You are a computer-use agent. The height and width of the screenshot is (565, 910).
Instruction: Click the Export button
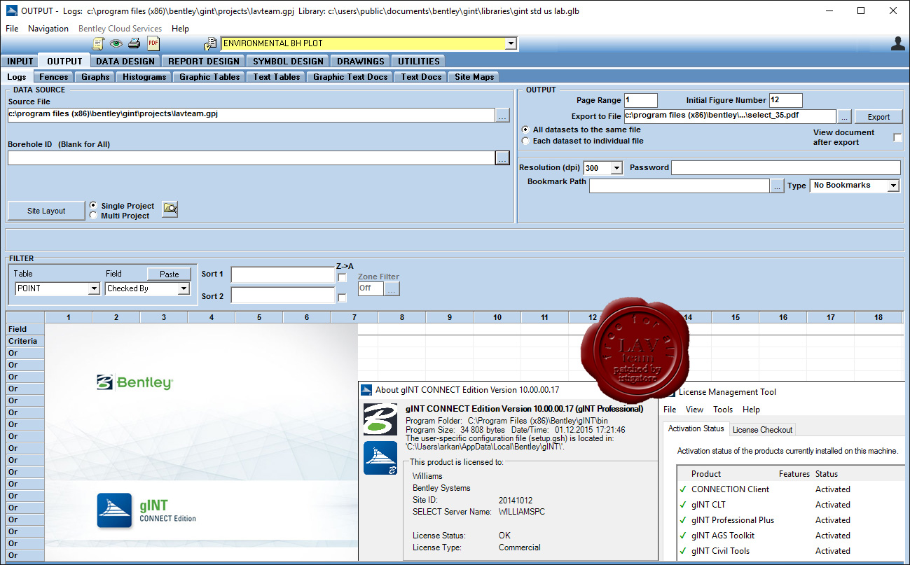(x=878, y=117)
